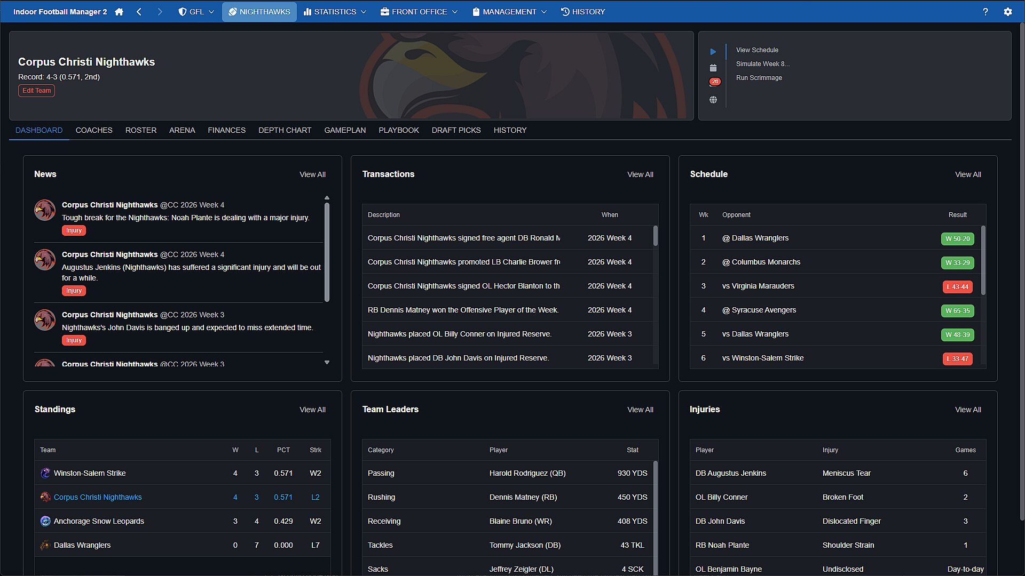Switch to the Draft Picks tab

pyautogui.click(x=456, y=130)
